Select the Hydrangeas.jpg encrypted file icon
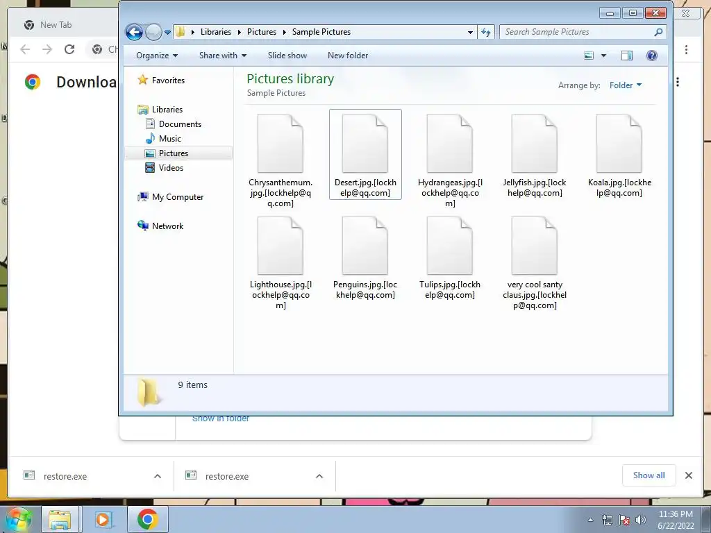 click(450, 143)
